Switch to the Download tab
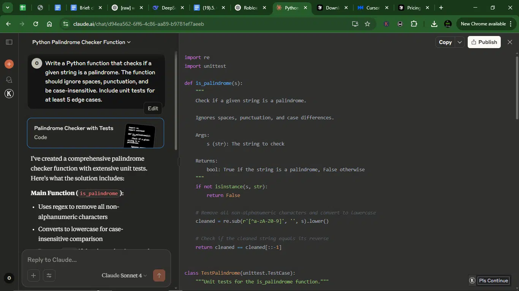 [333, 8]
